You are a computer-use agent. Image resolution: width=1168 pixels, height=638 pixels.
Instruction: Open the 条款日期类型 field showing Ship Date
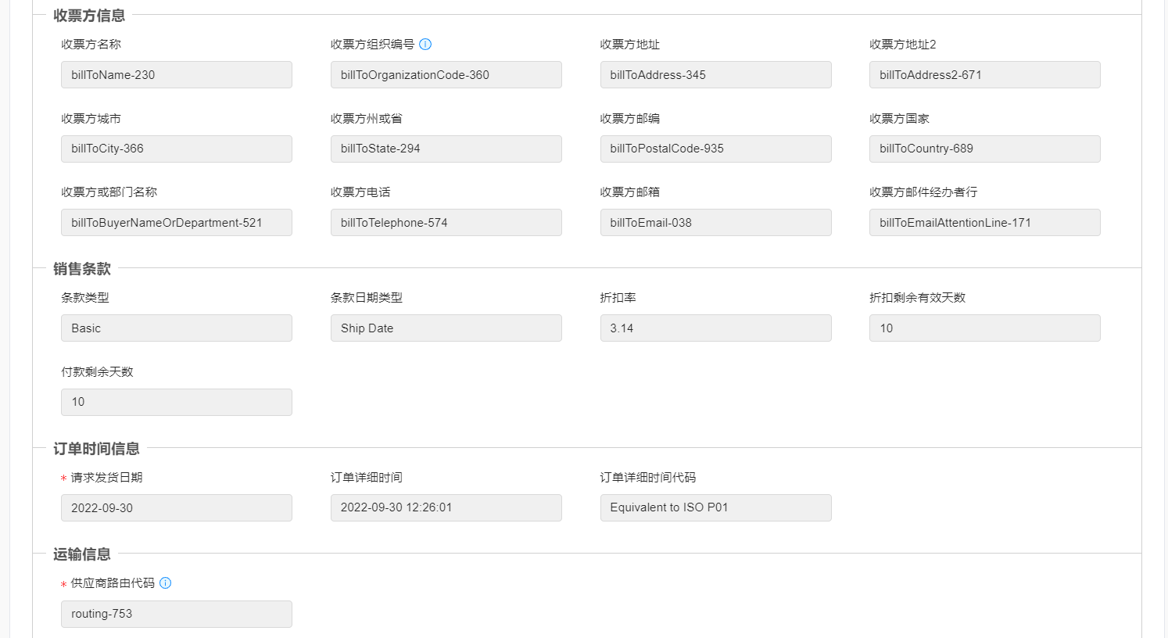coord(446,328)
